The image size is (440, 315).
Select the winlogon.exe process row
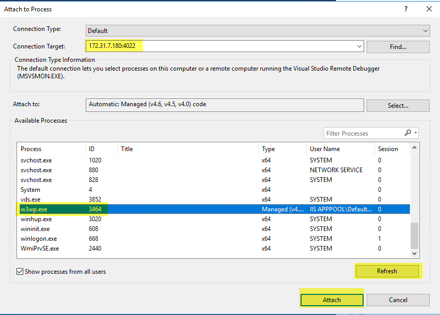(x=39, y=239)
